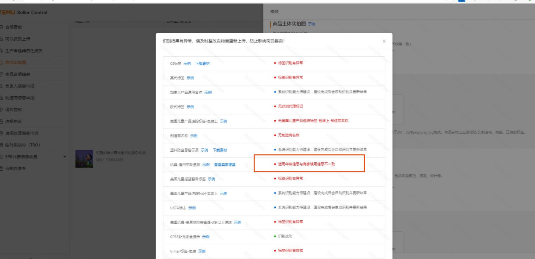Click the 合规性参考 sidebar icon
Viewport: 535px width, 259px height.
click(x=1, y=169)
